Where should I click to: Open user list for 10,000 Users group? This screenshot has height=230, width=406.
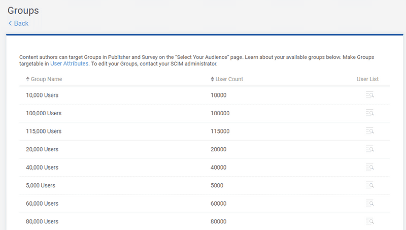coord(370,95)
